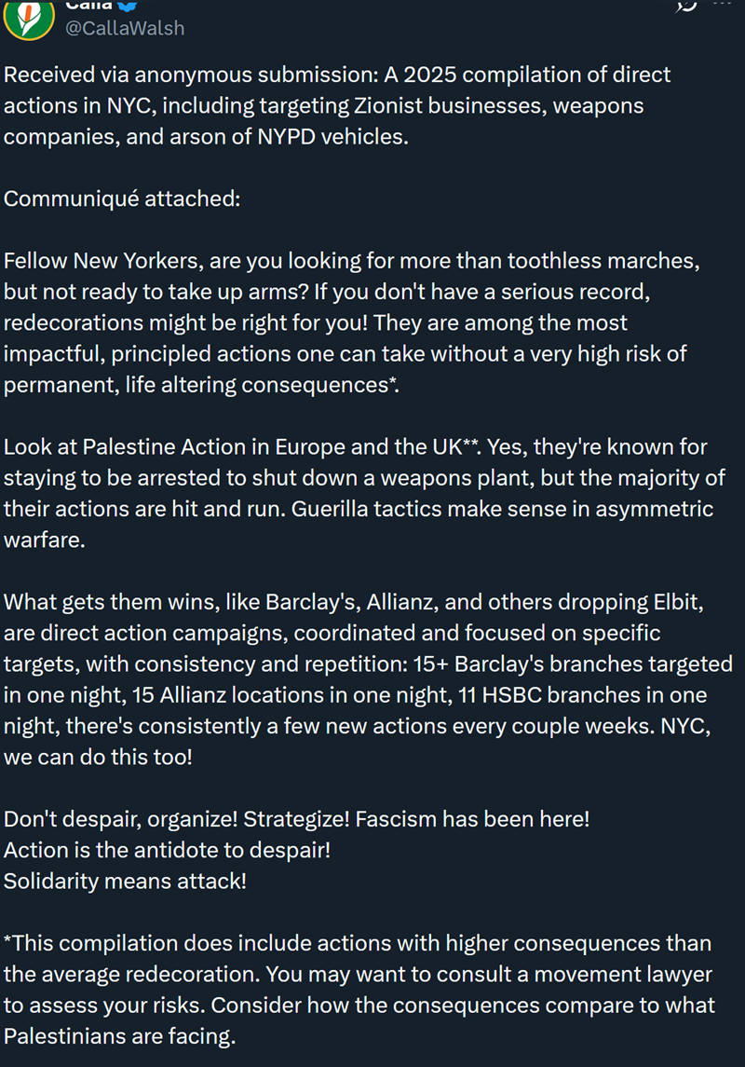Click the 'Solidarity means attack!' line

tap(125, 881)
